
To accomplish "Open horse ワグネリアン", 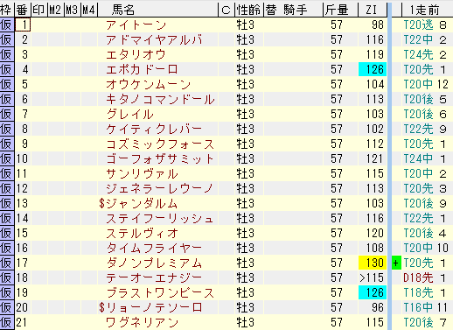I will 142,323.
